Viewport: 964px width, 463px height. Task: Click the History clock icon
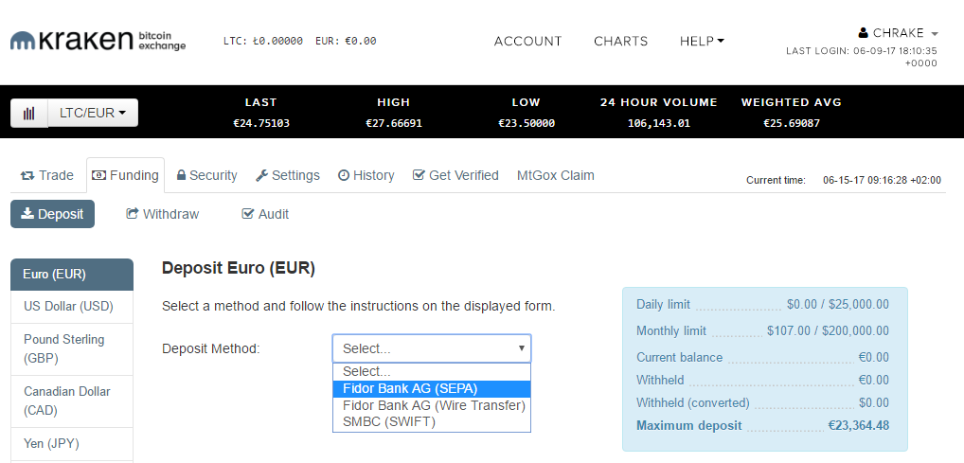pyautogui.click(x=344, y=175)
